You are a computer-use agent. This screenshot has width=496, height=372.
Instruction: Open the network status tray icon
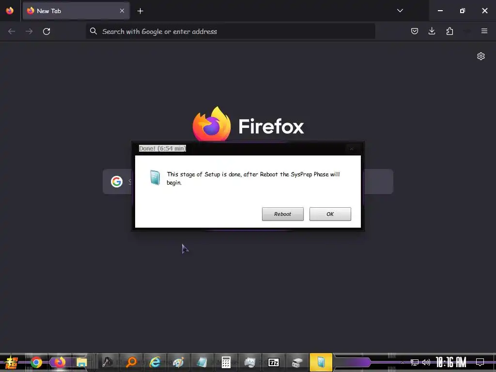pos(415,362)
